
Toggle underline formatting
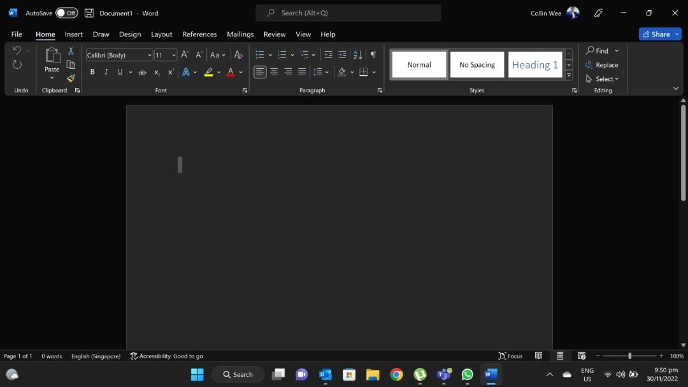tap(120, 72)
